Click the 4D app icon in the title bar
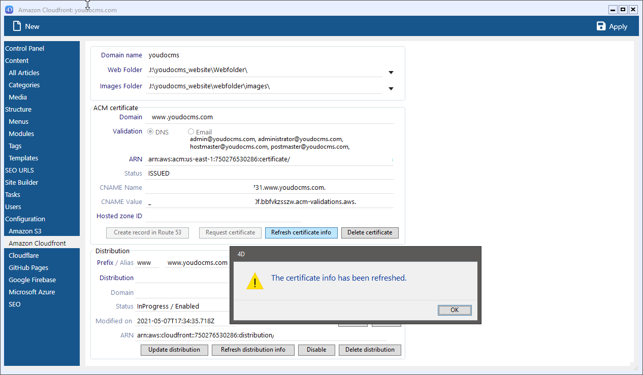The image size is (643, 375). tap(9, 10)
